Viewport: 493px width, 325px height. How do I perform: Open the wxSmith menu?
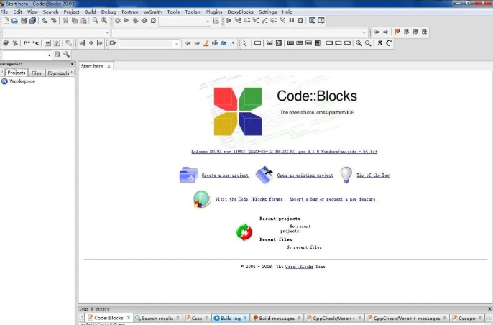coord(152,12)
